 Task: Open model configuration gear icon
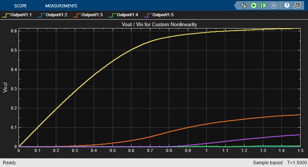click(x=244, y=5)
